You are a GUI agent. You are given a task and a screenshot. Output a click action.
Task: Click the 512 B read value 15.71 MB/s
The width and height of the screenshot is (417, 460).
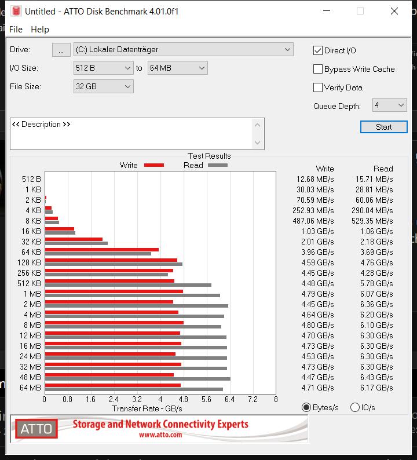[374, 179]
